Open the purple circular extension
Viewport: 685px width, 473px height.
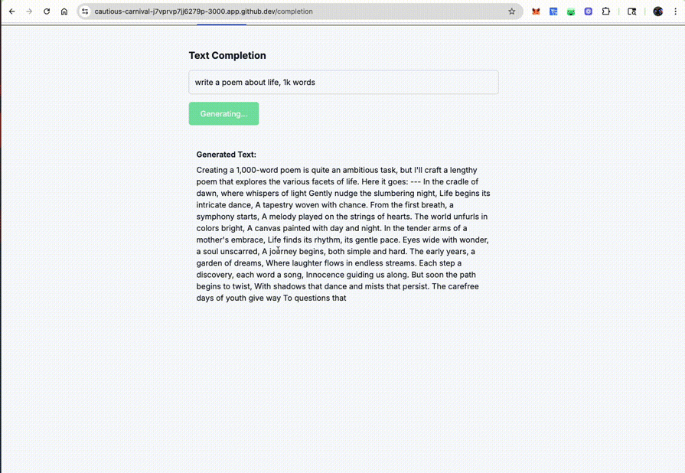click(588, 11)
